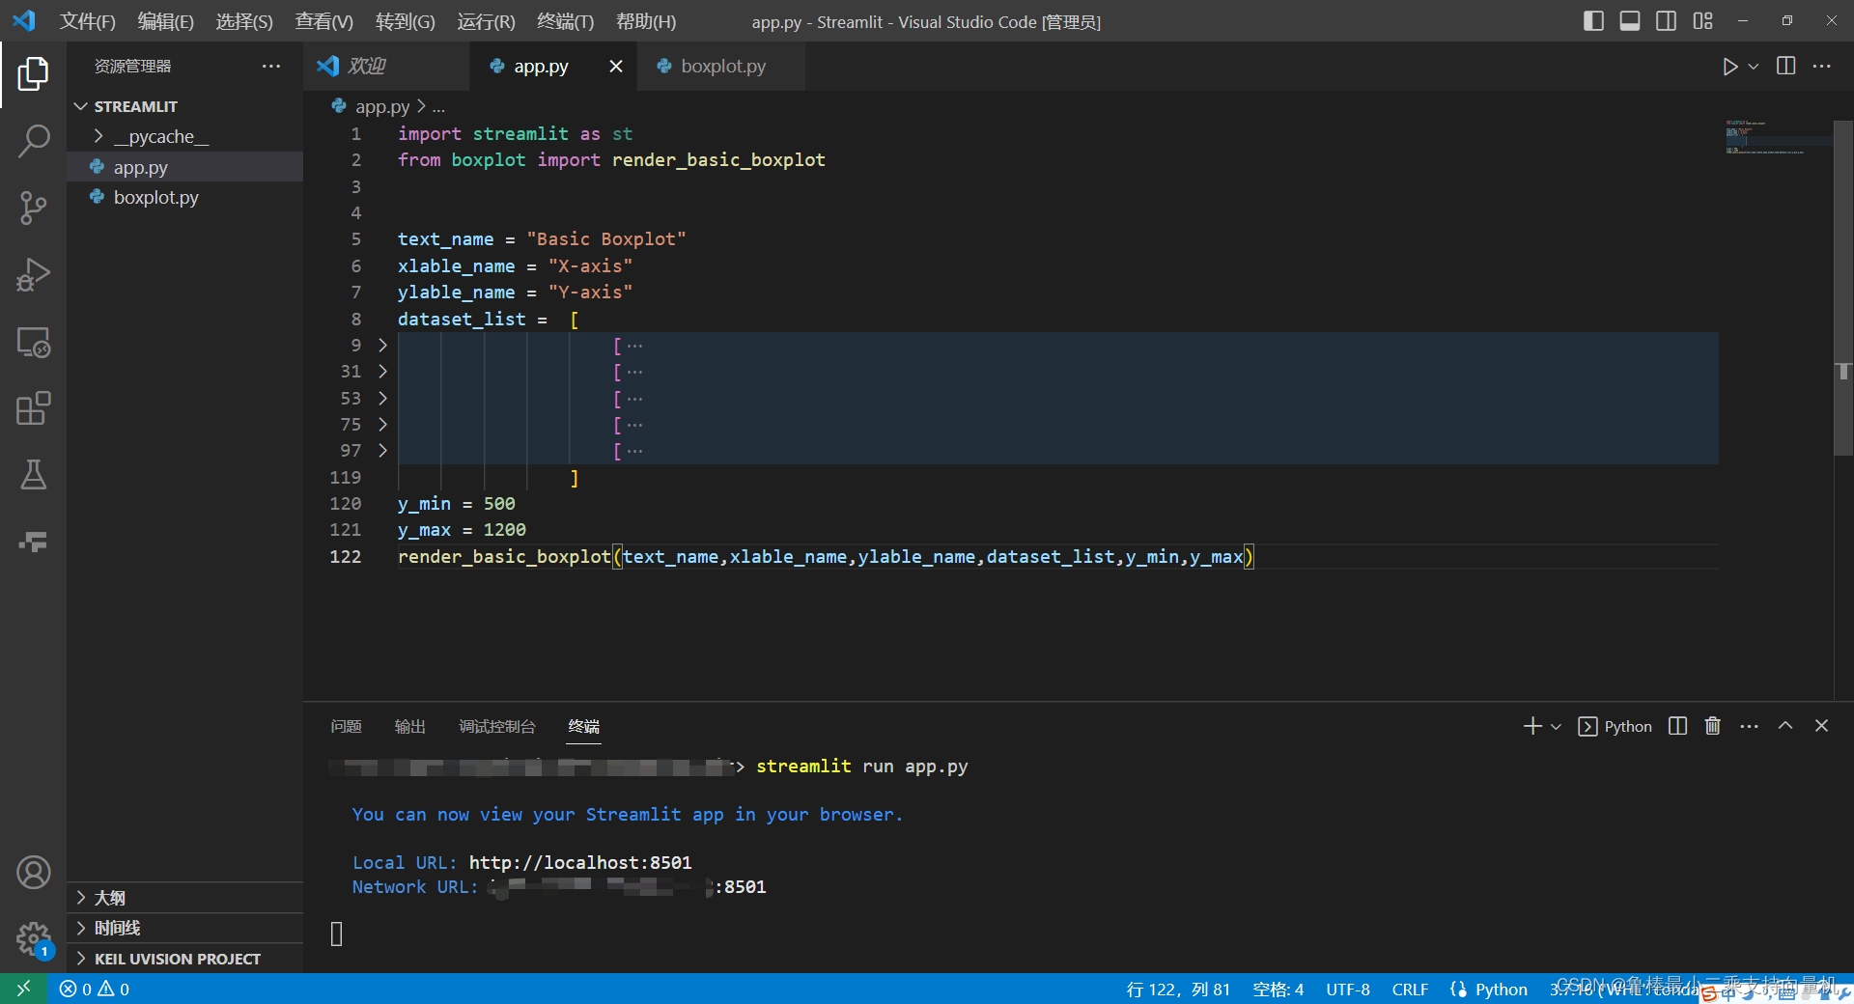This screenshot has height=1004, width=1854.
Task: Unfold code at line 97
Action: click(382, 450)
